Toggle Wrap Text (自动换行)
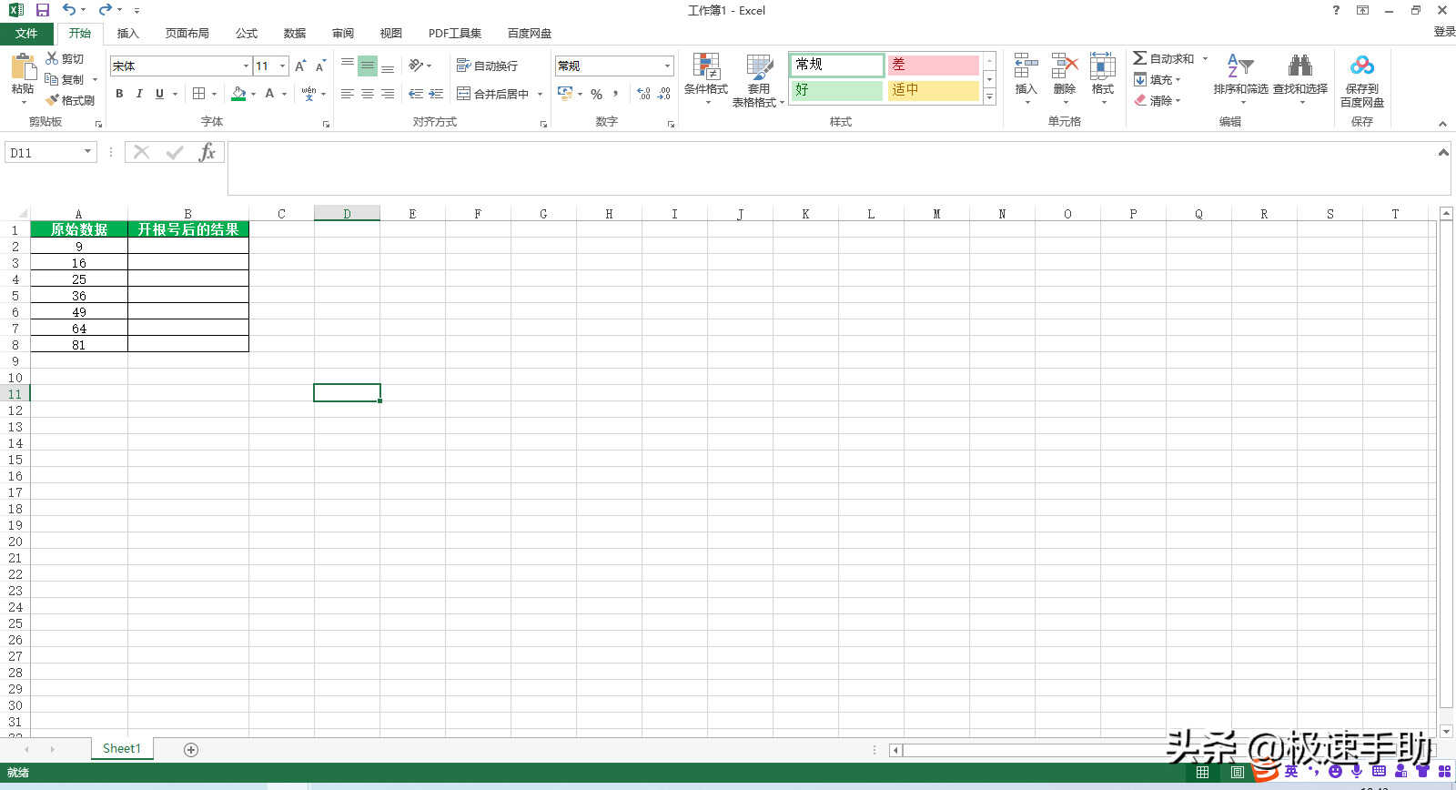The image size is (1456, 790). coord(487,66)
